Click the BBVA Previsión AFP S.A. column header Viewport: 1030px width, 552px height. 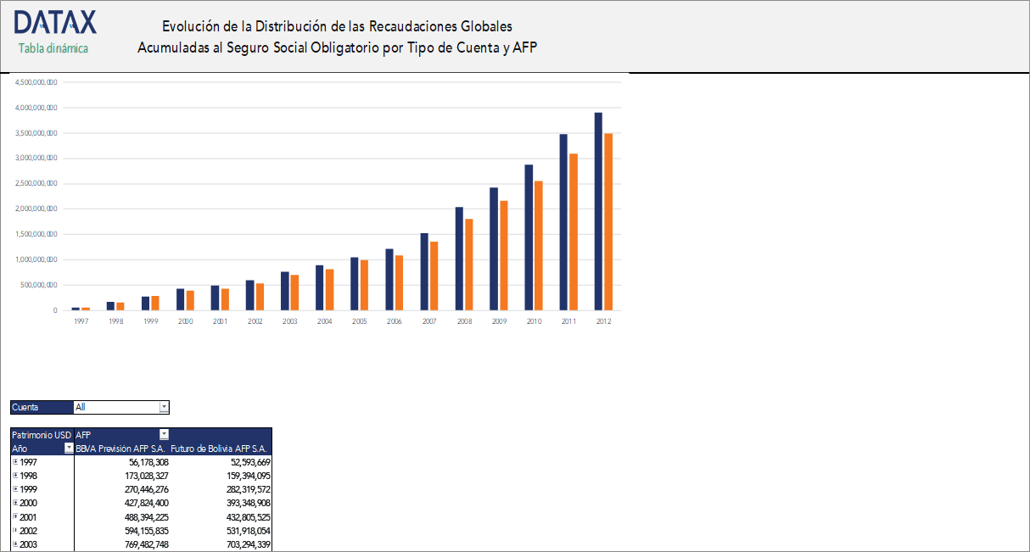point(121,449)
